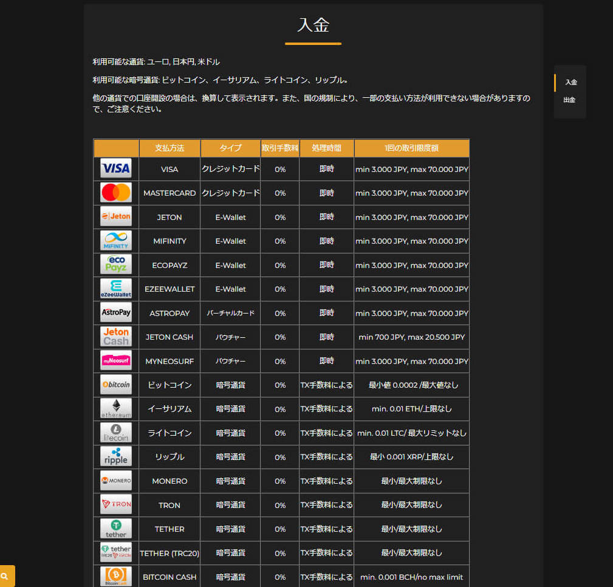Select the EZEEWALLET name cell
This screenshot has width=613, height=587.
170,289
